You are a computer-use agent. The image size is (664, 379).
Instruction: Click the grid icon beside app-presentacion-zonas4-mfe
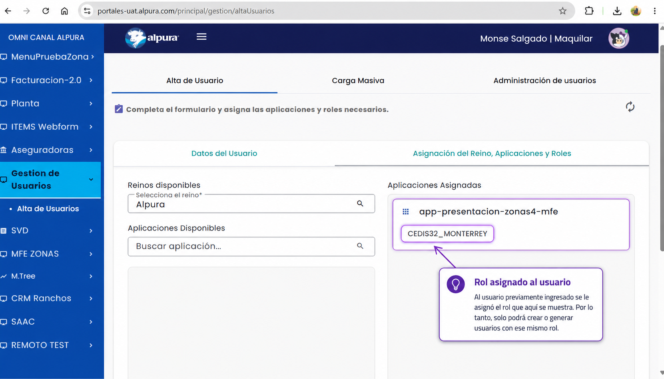[406, 212]
